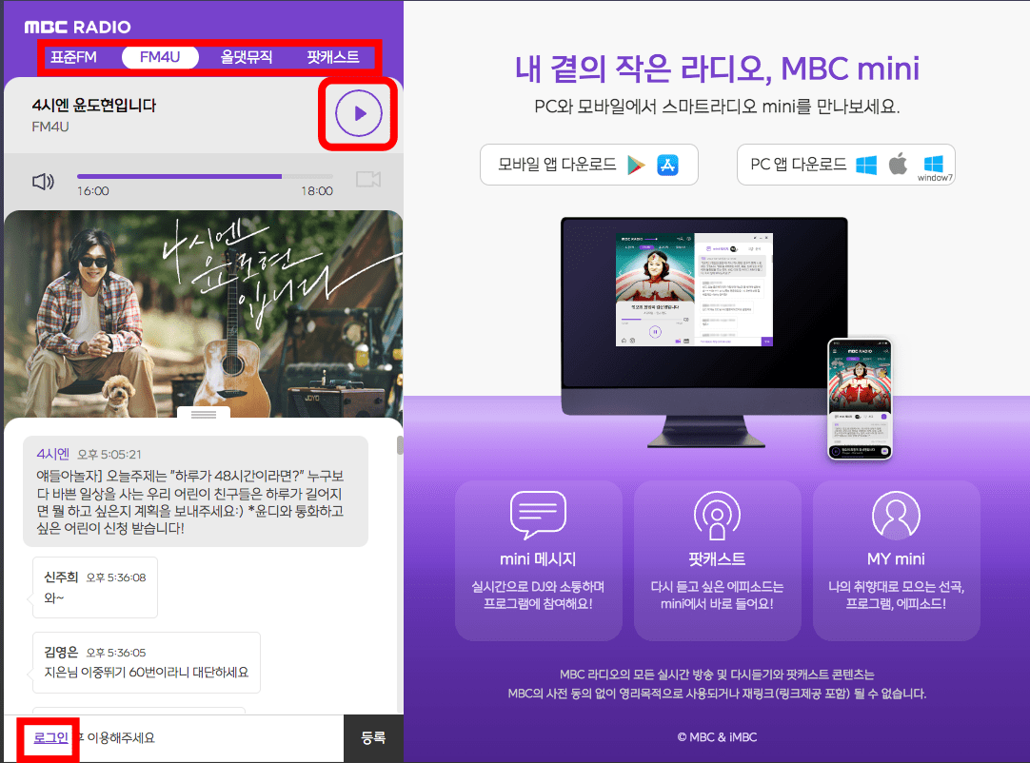
Task: Click the 내 곁의 작은 라디오 headline
Action: click(718, 68)
